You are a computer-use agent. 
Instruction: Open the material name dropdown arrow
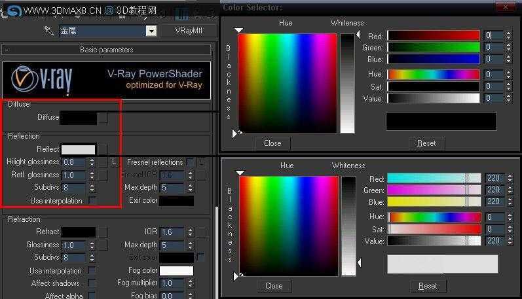pos(151,31)
